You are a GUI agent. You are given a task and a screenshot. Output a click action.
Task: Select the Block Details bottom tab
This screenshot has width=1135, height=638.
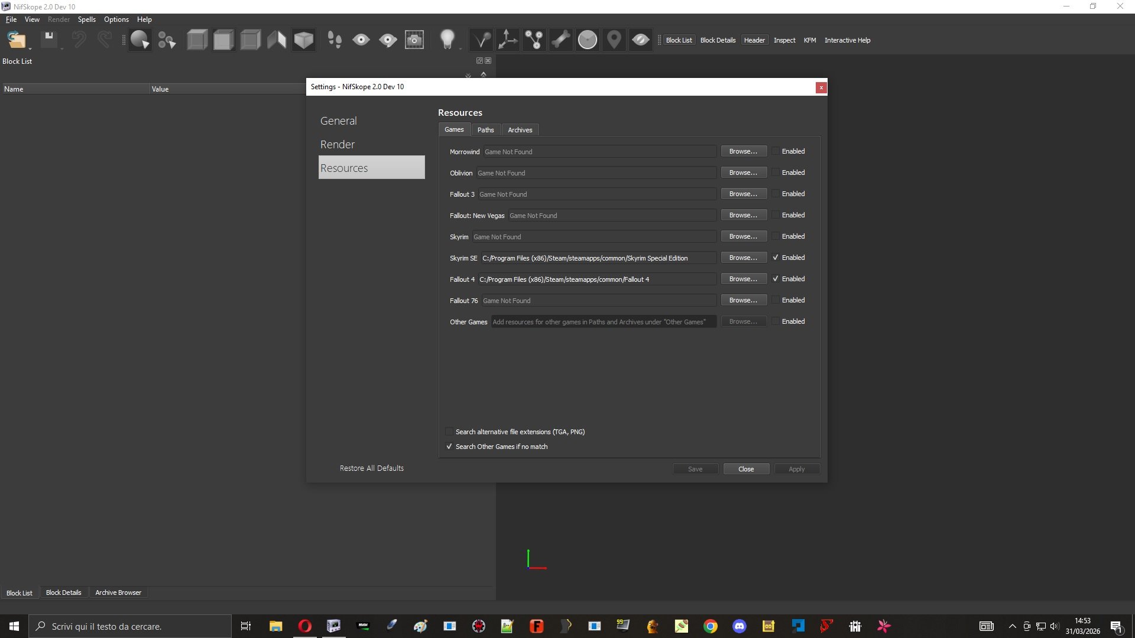64,593
